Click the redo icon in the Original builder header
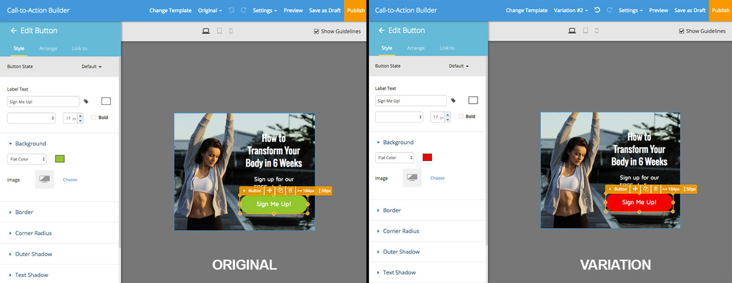 (243, 10)
